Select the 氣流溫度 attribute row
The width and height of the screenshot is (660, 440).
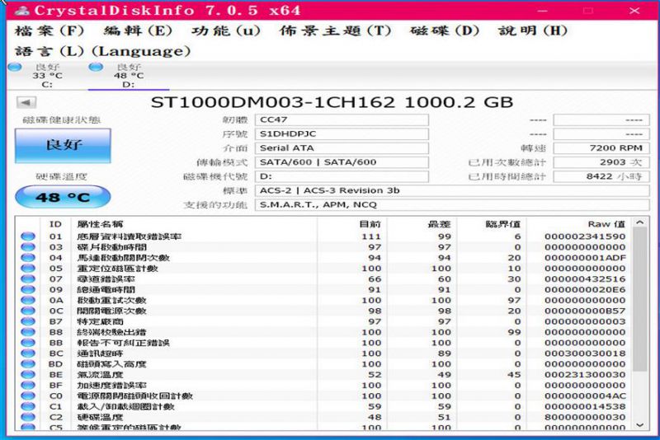coord(323,375)
